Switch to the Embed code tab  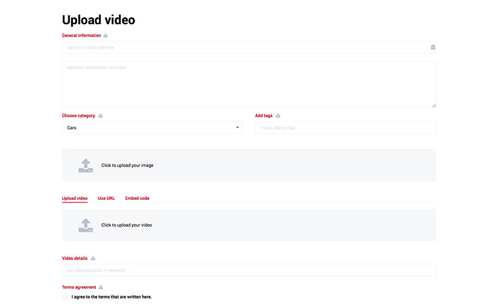pos(137,198)
